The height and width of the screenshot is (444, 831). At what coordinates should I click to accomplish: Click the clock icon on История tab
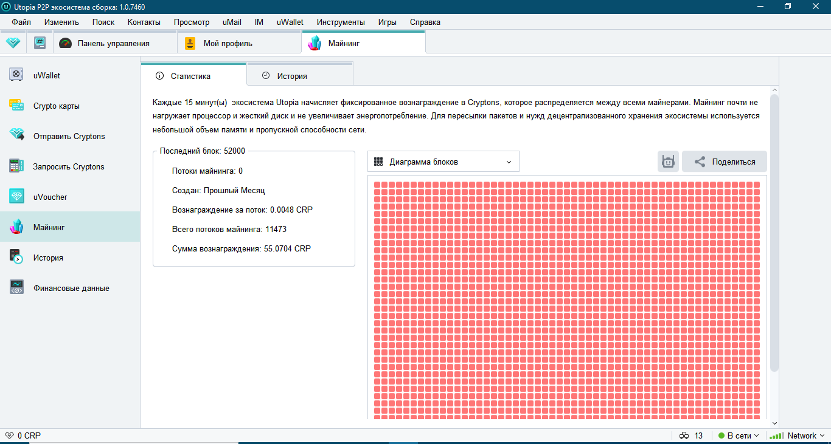[x=266, y=76]
